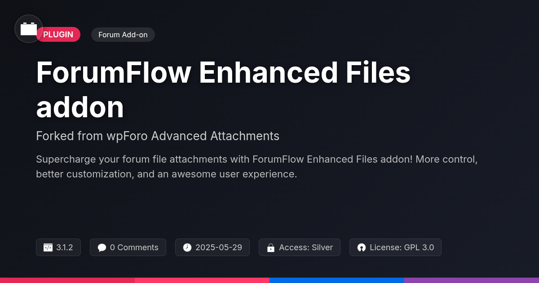This screenshot has width=539, height=283.
Task: Open the Forum Add-on category tag
Action: click(x=123, y=35)
